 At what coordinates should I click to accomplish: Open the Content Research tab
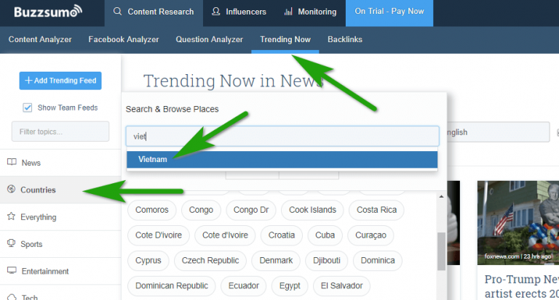click(154, 12)
